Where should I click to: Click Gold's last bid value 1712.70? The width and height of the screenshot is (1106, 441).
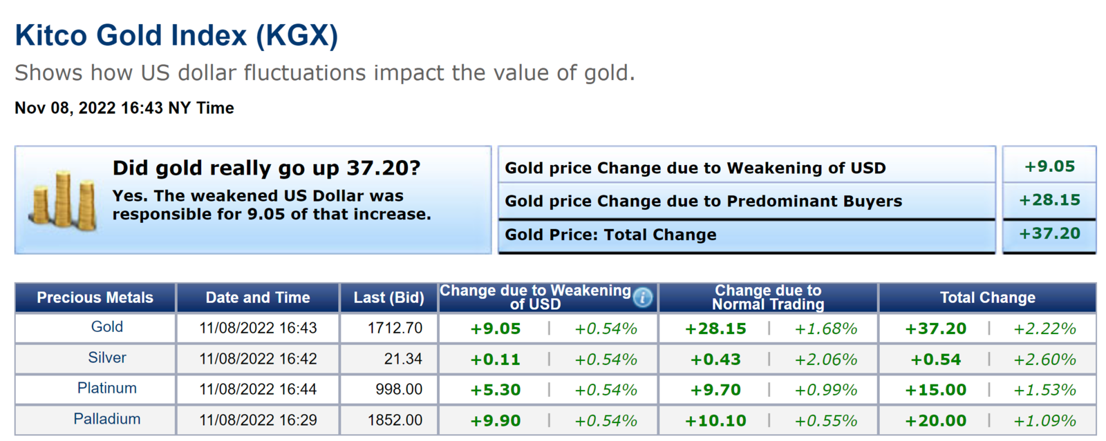[395, 328]
